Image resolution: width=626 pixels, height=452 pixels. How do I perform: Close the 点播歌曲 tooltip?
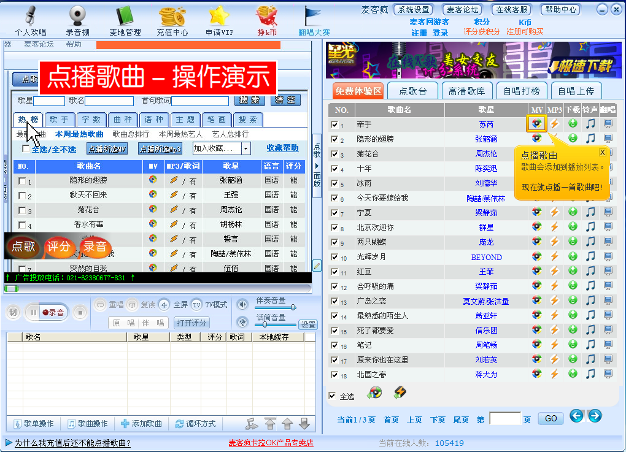click(x=603, y=152)
